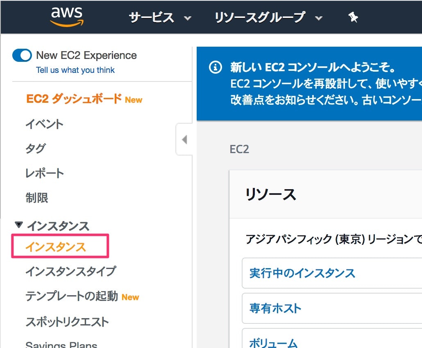Open スポットリクエスト in the sidebar
The height and width of the screenshot is (348, 422).
click(67, 322)
